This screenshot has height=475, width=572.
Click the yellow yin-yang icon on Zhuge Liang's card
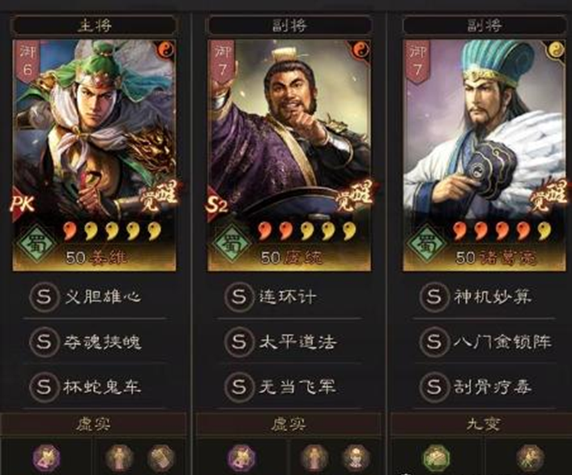[x=556, y=50]
